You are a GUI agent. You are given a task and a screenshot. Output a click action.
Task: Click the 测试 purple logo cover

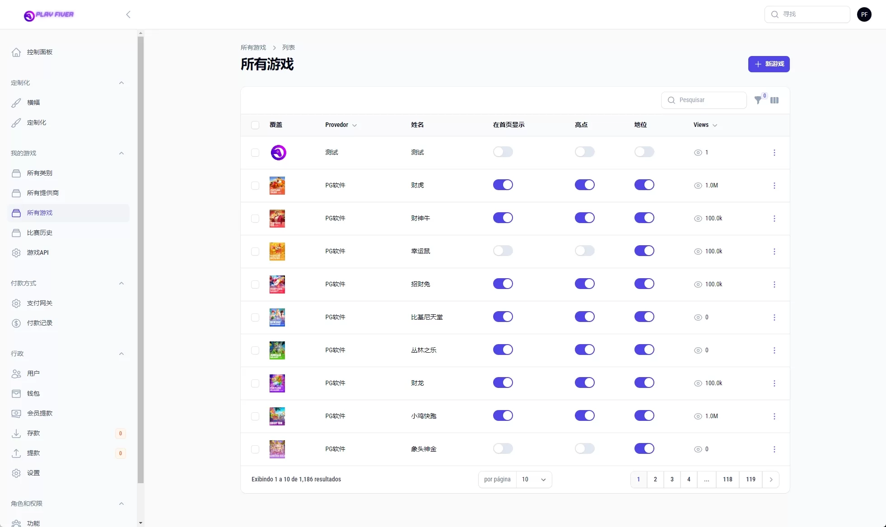pos(279,153)
